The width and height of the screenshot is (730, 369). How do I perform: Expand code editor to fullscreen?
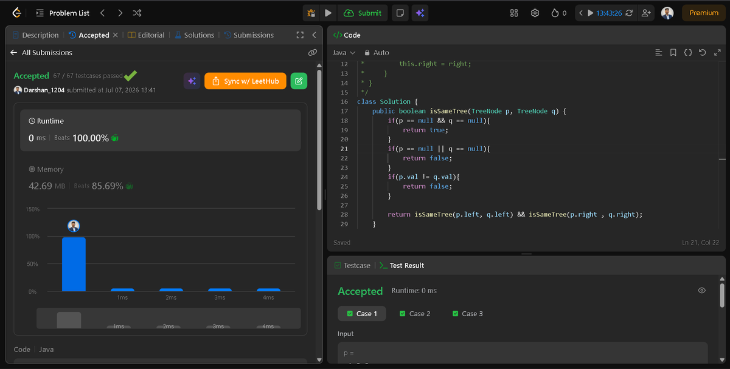coord(717,53)
